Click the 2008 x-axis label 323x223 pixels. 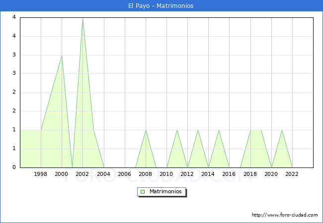(146, 174)
